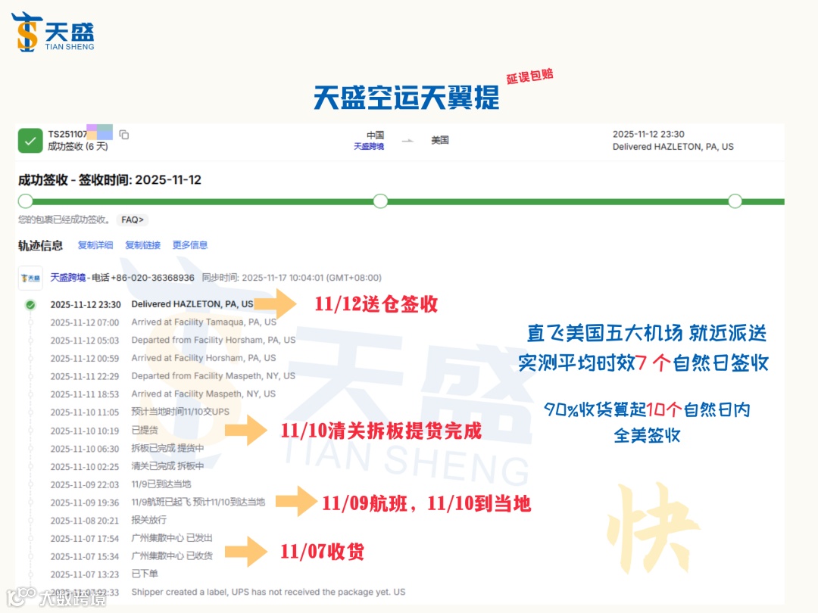Open the 更多信息 link

190,245
